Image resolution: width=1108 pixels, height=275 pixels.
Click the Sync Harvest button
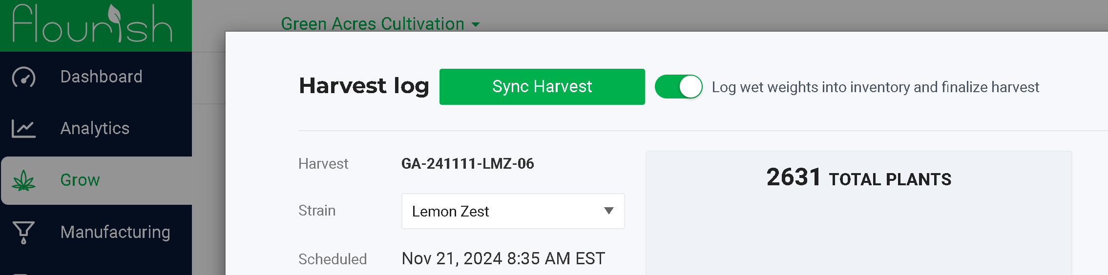point(542,87)
